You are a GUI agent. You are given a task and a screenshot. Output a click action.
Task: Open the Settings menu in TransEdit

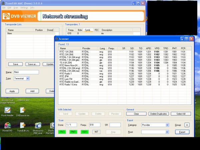tap(24, 8)
